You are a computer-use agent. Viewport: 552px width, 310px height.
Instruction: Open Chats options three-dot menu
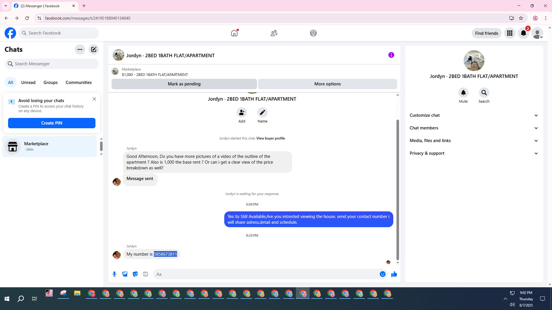pos(80,49)
